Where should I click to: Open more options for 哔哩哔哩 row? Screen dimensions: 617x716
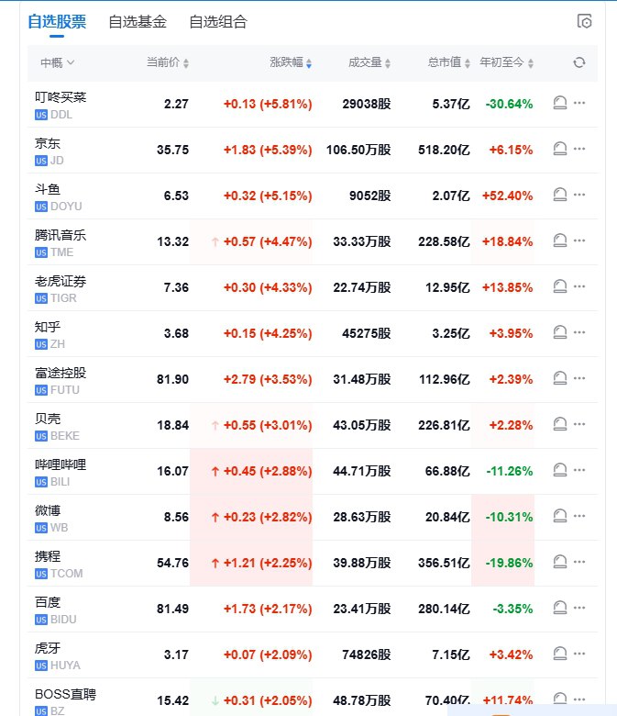(579, 470)
